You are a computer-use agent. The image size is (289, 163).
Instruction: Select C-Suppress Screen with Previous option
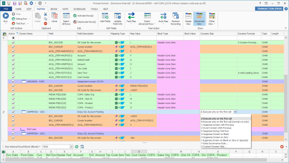pyautogui.click(x=218, y=125)
